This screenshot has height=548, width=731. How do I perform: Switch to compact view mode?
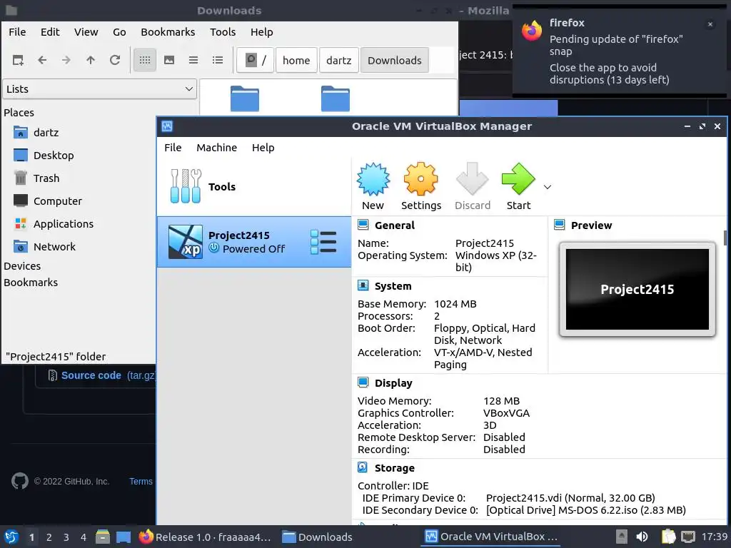coord(193,60)
